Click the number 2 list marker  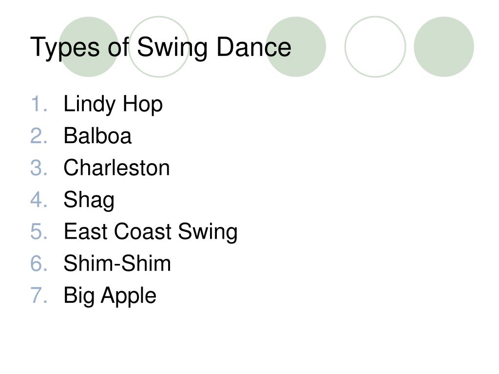[x=39, y=136]
